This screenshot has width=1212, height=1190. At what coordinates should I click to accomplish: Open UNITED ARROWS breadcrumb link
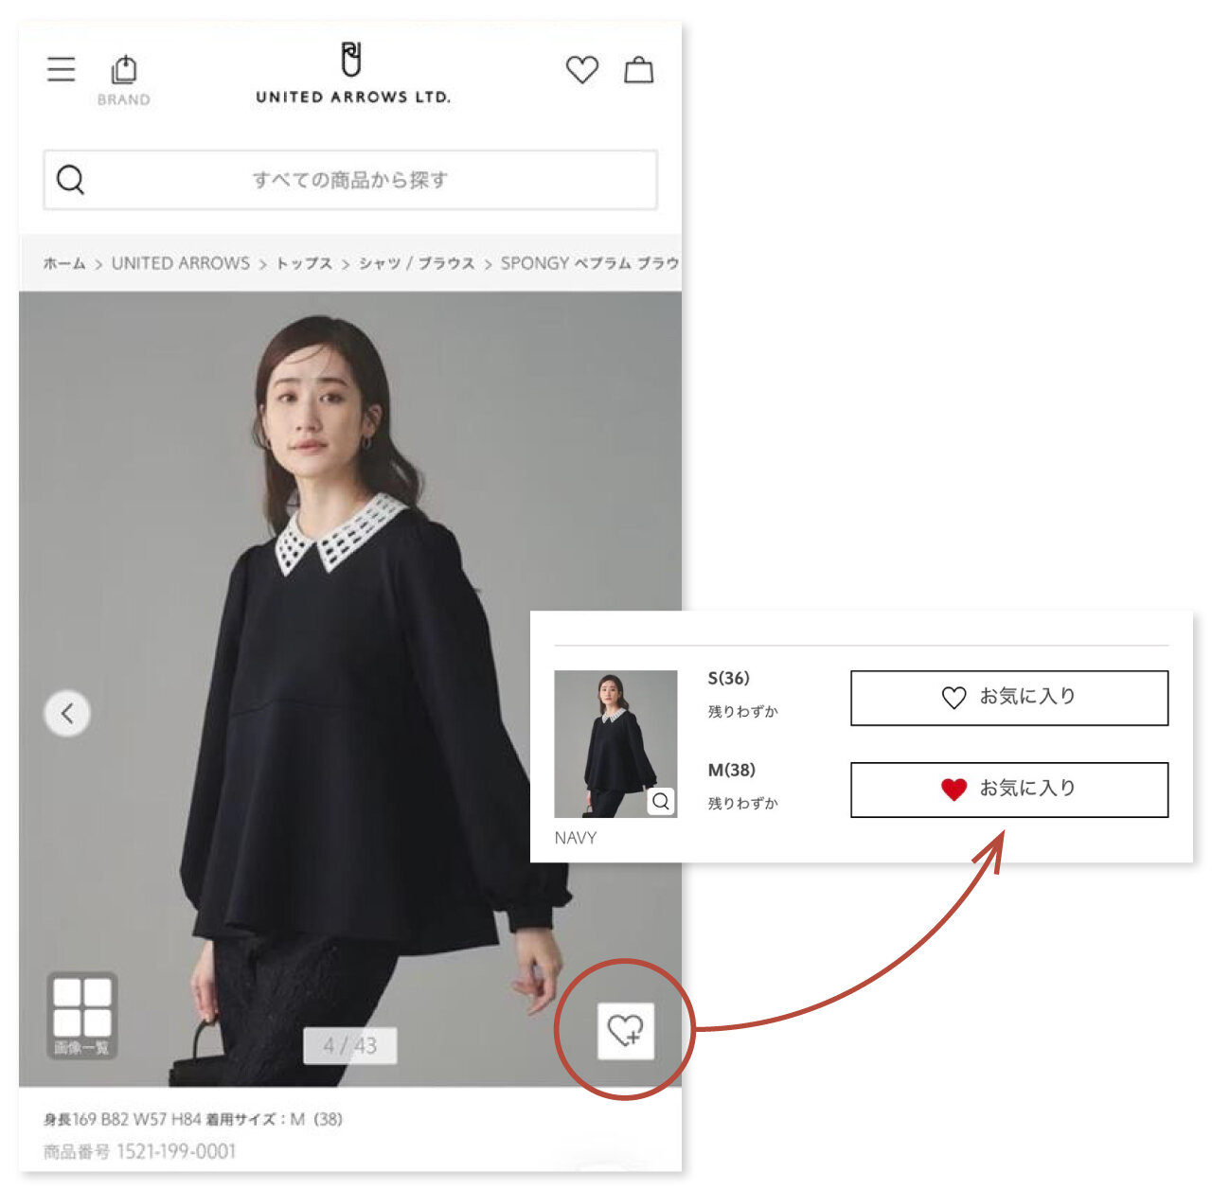pyautogui.click(x=181, y=263)
